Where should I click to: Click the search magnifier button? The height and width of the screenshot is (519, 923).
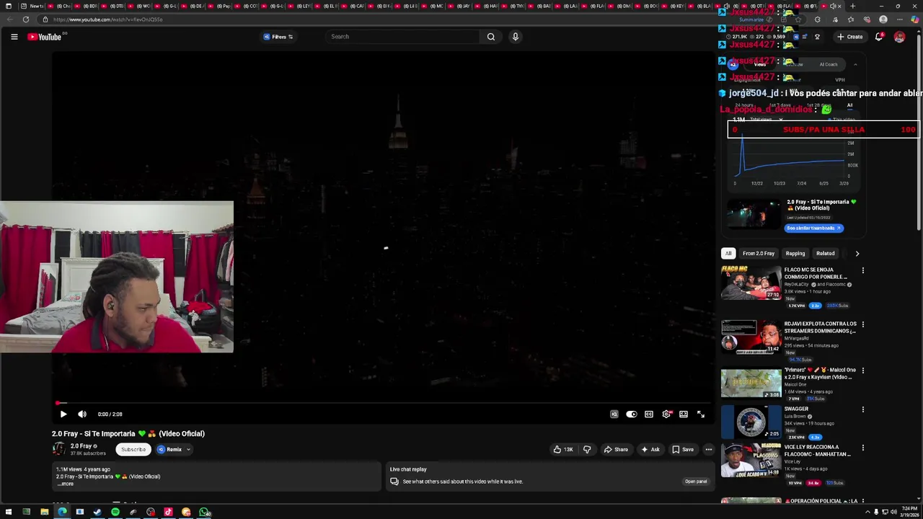(x=491, y=37)
